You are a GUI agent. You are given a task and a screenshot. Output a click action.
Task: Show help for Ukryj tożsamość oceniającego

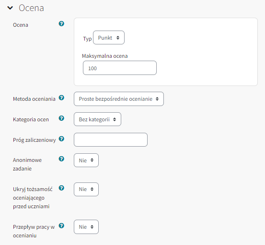(x=61, y=188)
